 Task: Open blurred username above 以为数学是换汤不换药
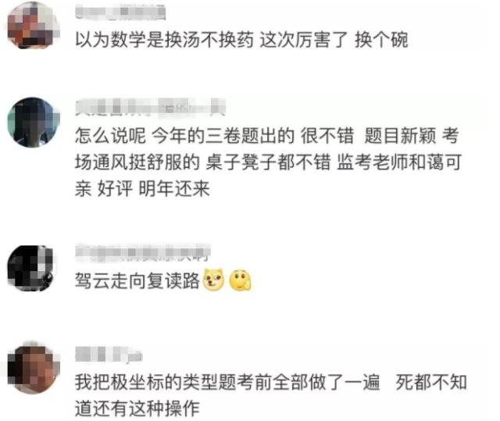click(120, 12)
